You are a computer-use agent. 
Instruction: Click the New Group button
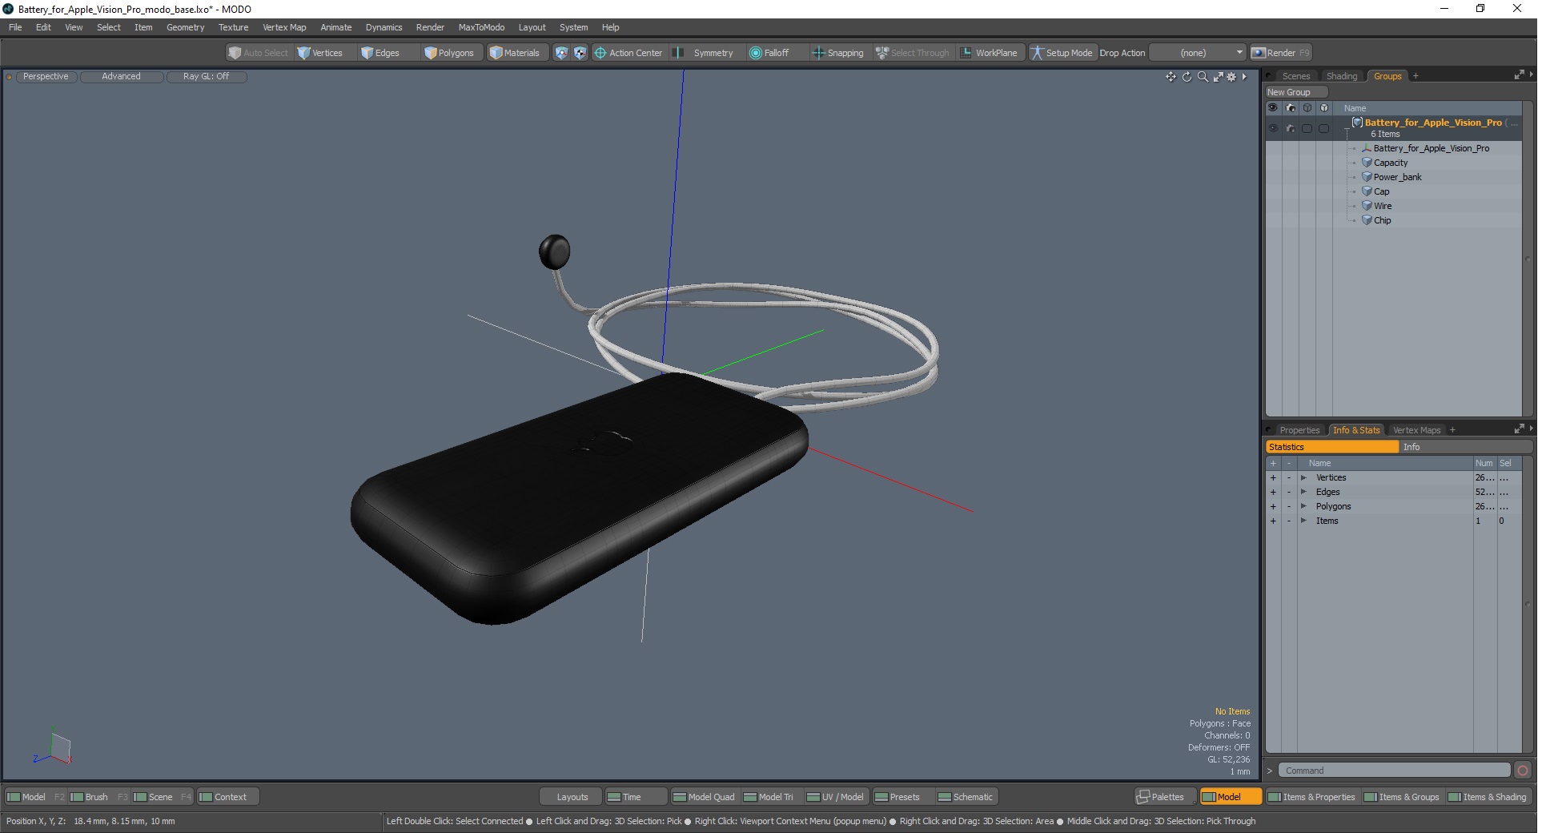1295,92
